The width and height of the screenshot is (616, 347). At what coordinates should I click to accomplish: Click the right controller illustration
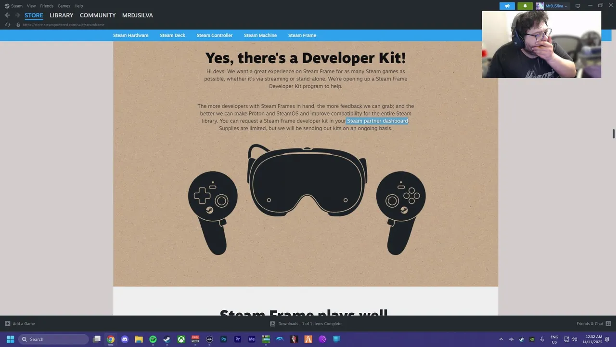[x=401, y=212]
